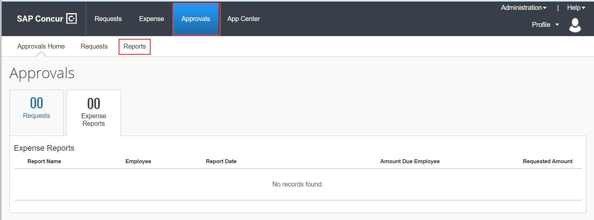Sort by Employee column header

[138, 161]
